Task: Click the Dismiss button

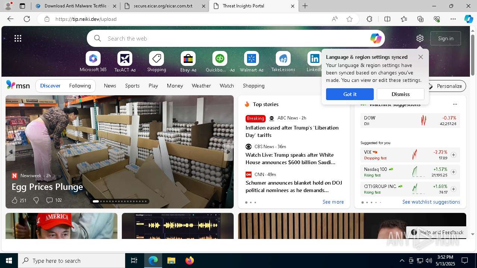Action: pos(401,94)
